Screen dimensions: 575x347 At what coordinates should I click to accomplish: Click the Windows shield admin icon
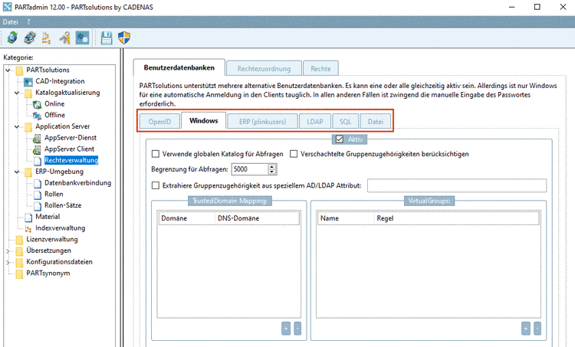[x=124, y=38]
